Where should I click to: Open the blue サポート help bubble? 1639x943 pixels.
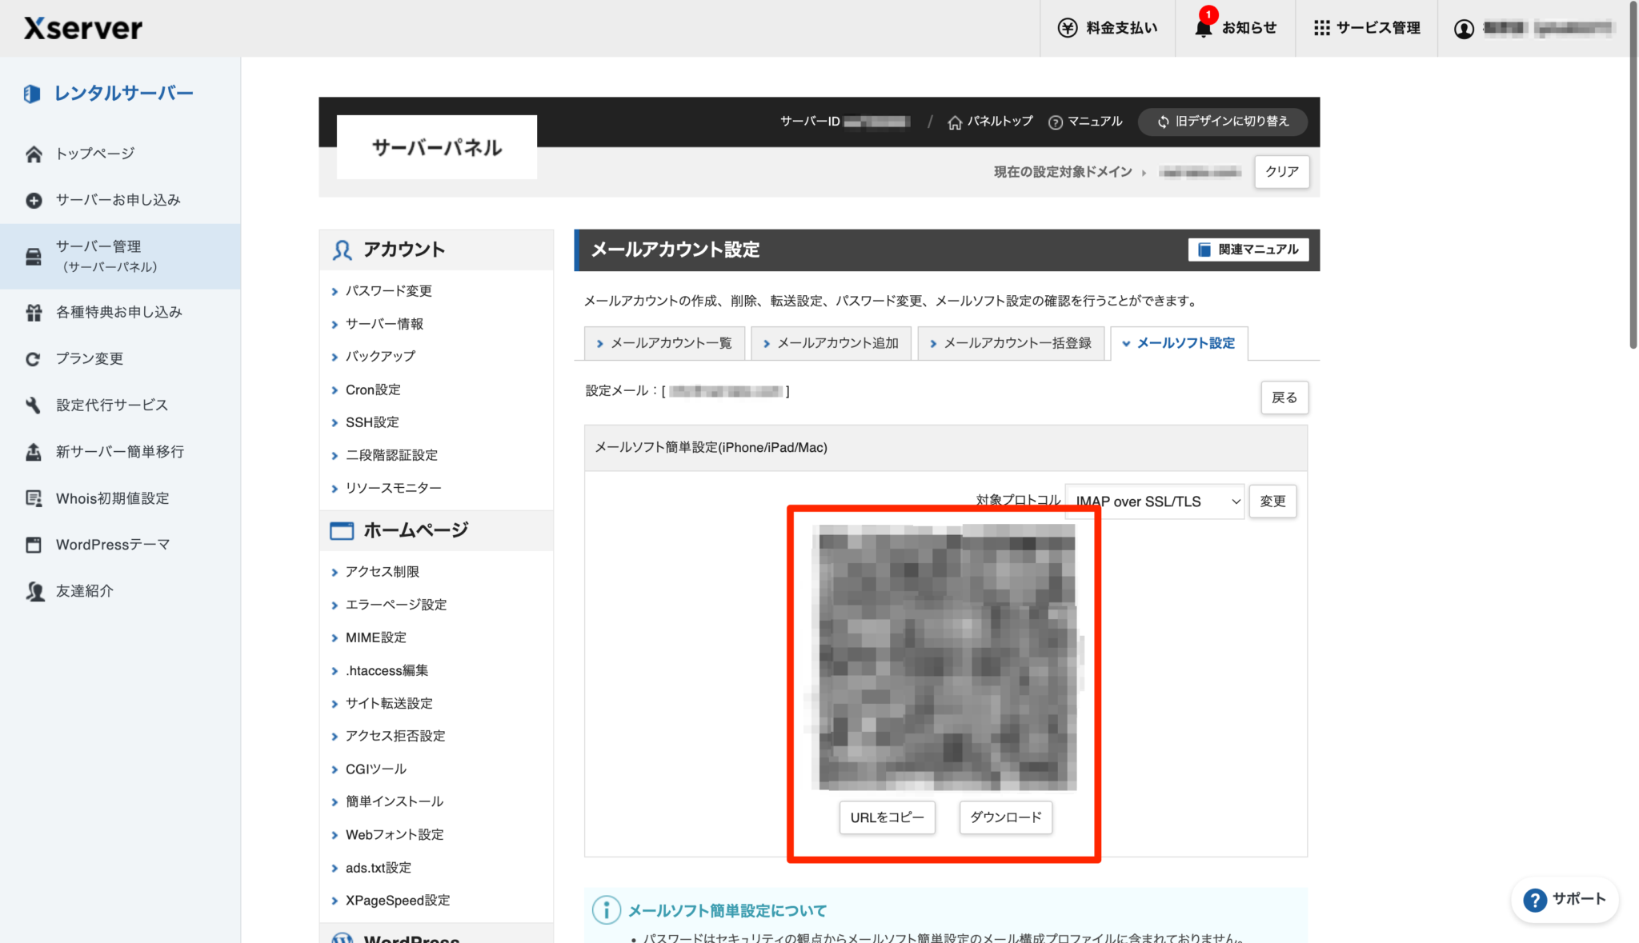pos(1564,899)
